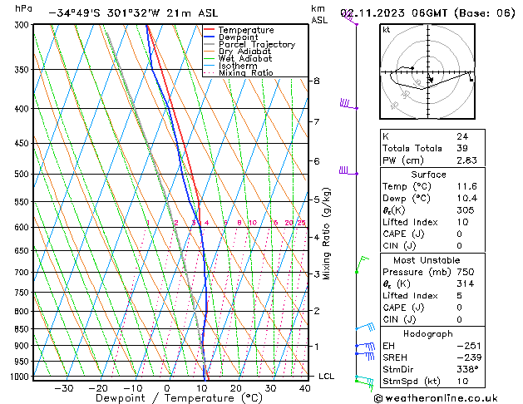This screenshot has width=523, height=404.
Task: Click the purple wind barb at 400 hPa
Action: [x=348, y=105]
